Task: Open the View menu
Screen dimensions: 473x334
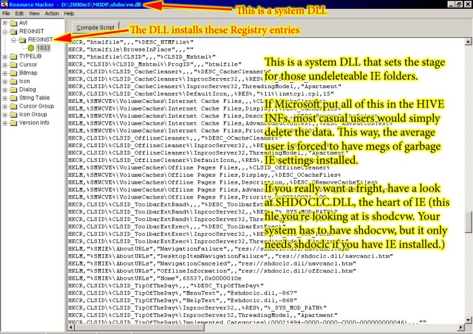Action: tap(35, 13)
